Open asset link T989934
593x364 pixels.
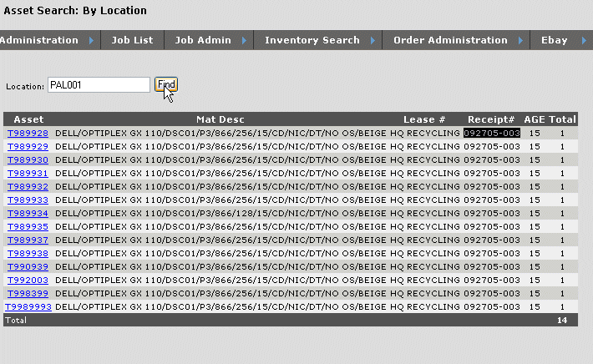coord(28,213)
